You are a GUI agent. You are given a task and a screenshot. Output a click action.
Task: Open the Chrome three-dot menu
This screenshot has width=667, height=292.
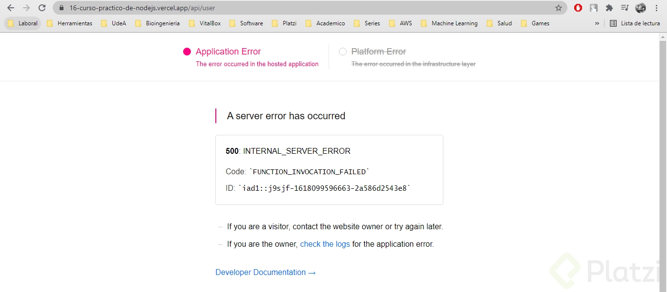pos(657,8)
